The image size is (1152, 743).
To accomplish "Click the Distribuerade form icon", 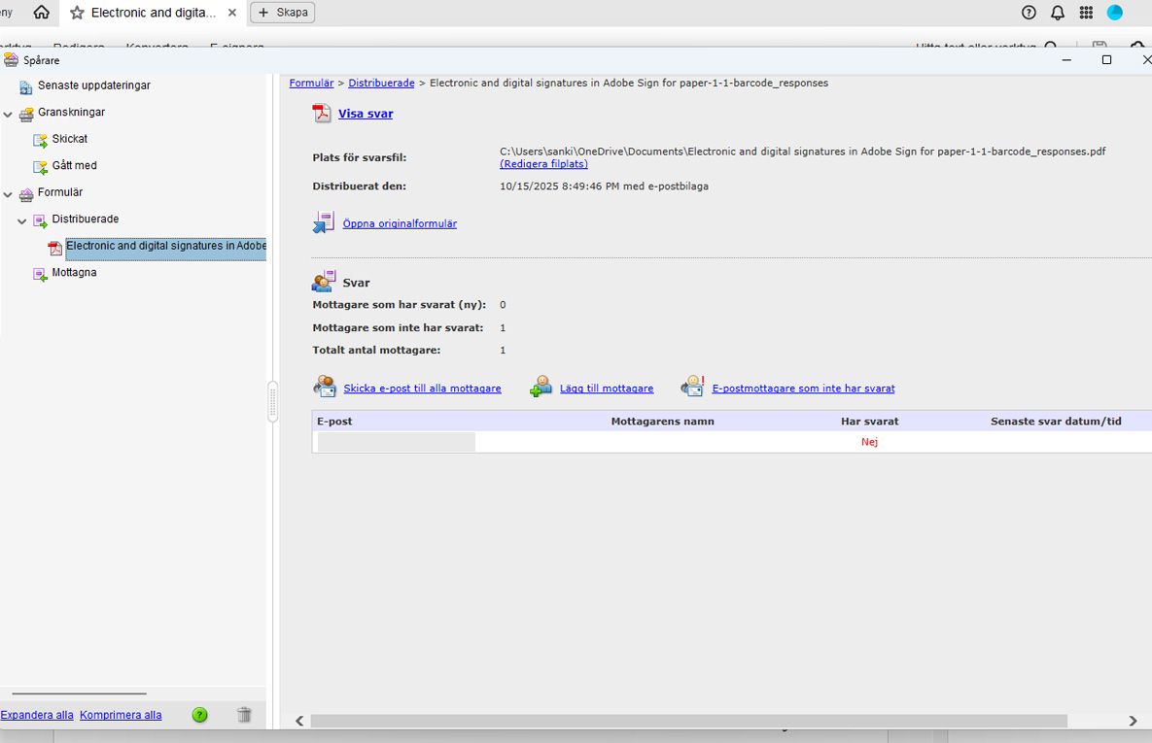I will point(41,221).
